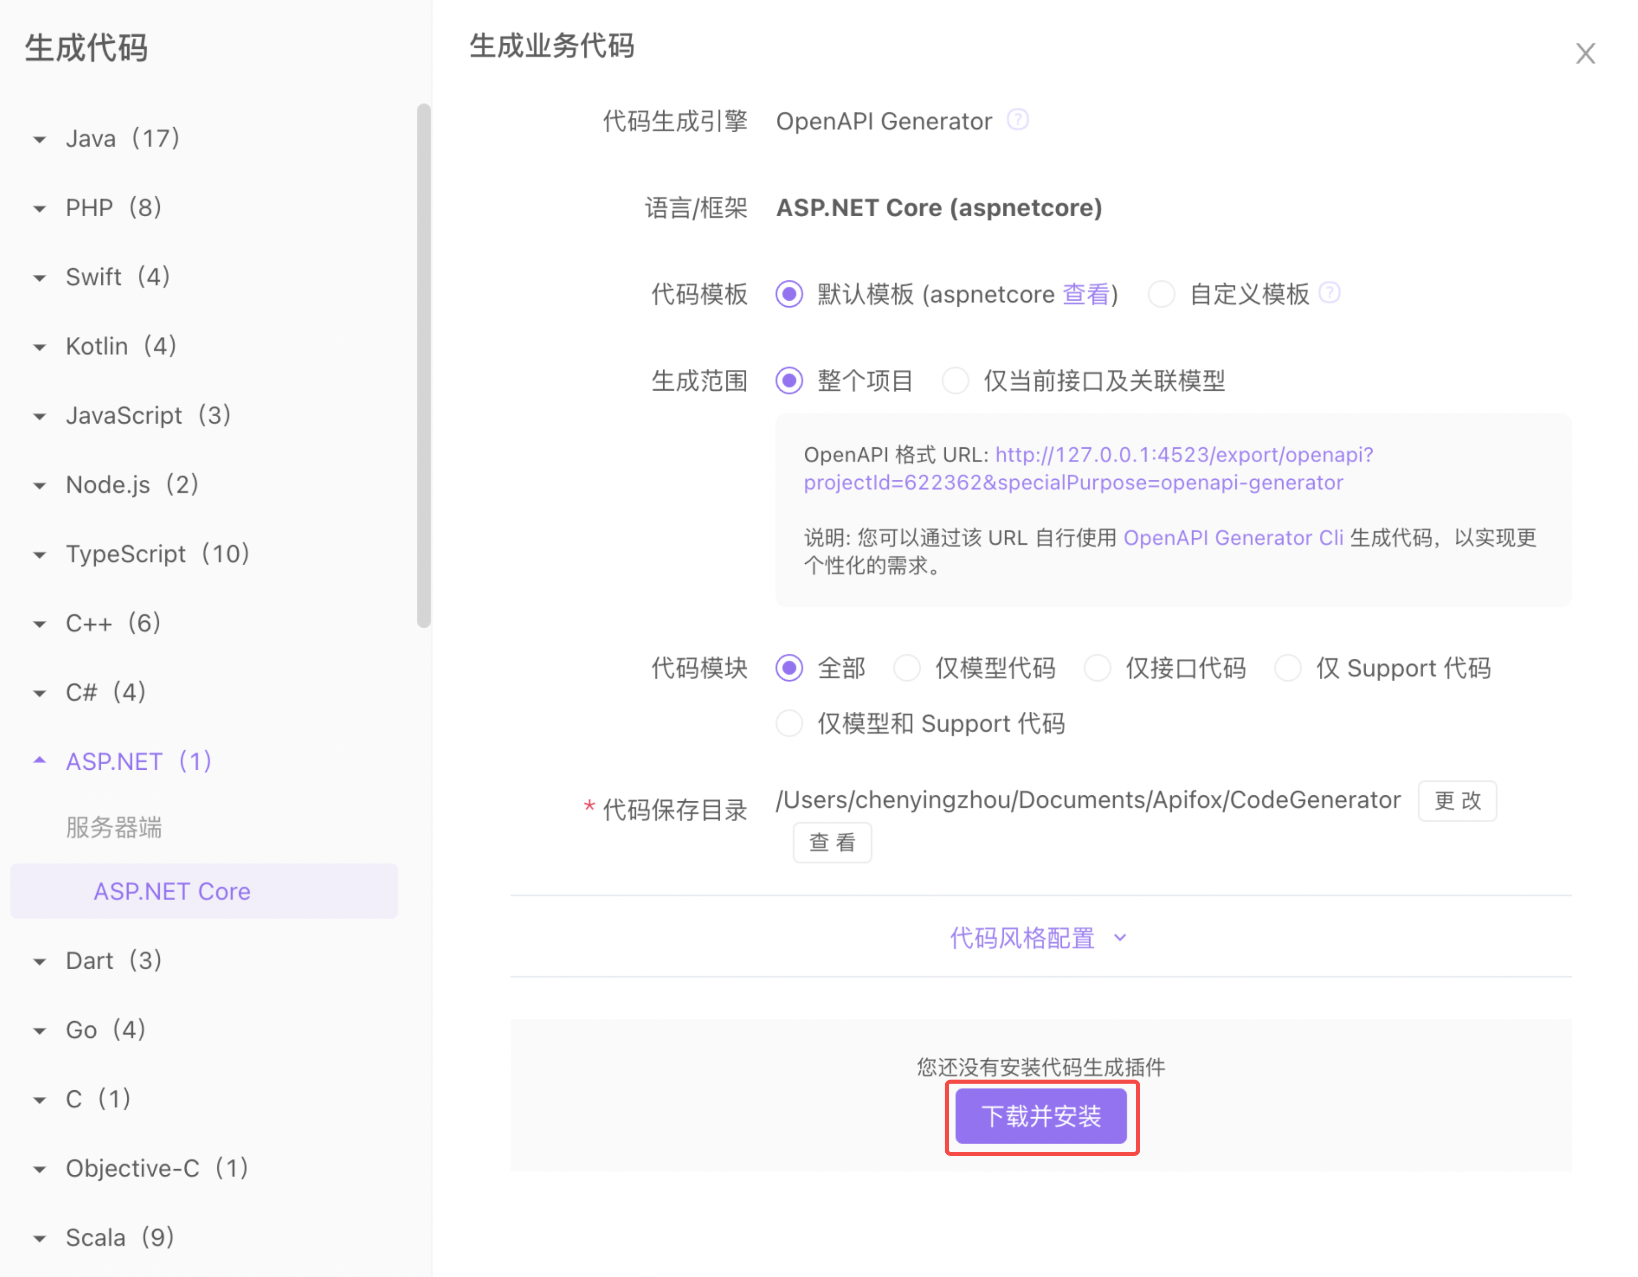Select 仅 Support 代码 radio option
This screenshot has height=1277, width=1638.
pos(1288,668)
